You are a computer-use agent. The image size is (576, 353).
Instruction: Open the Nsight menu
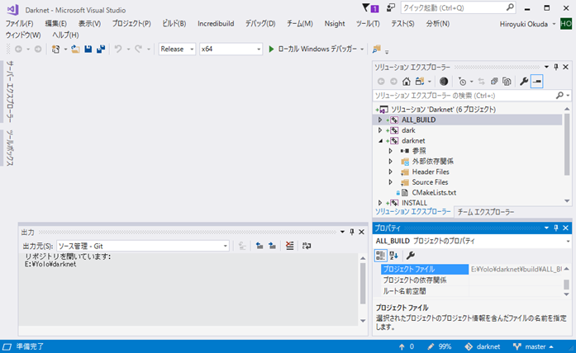[335, 24]
